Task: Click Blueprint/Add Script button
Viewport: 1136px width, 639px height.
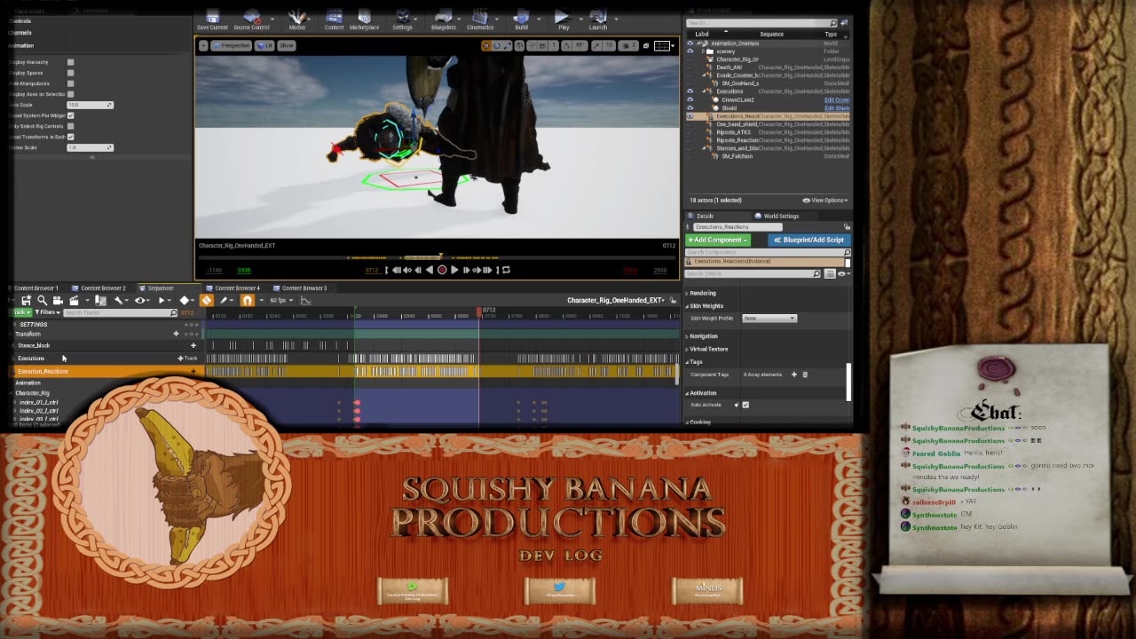Action: point(809,240)
